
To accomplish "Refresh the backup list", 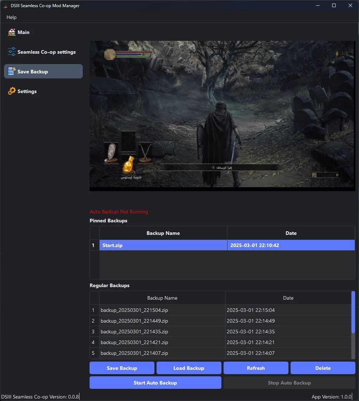I will (256, 368).
